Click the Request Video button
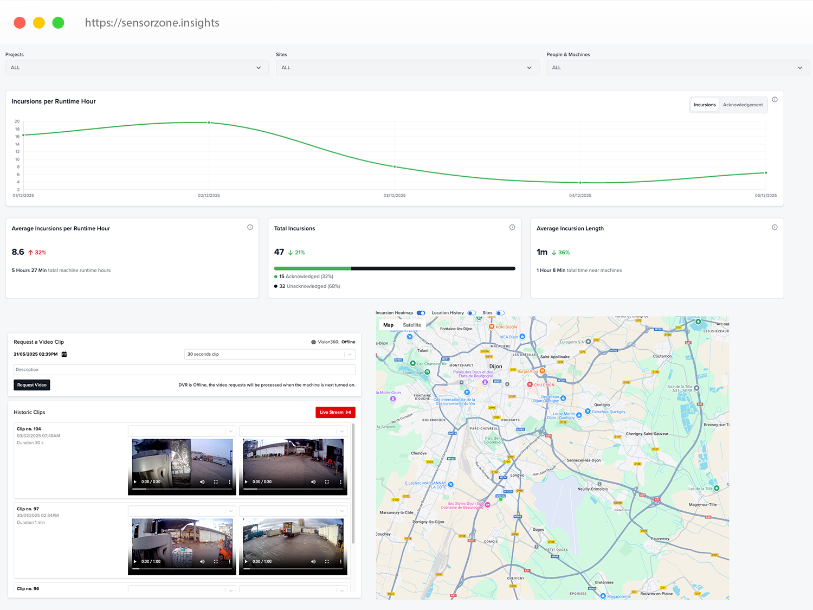 click(32, 385)
